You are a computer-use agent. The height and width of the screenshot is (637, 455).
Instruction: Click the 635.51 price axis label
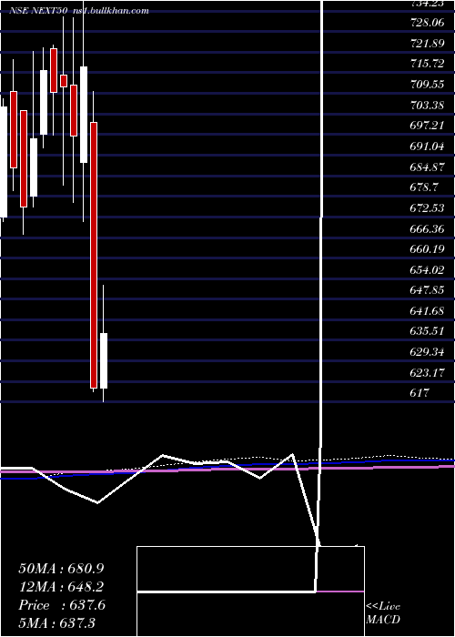(x=427, y=331)
